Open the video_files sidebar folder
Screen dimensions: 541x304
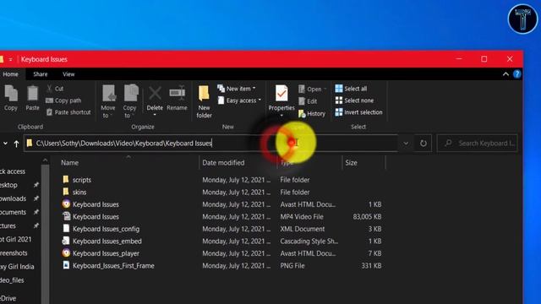[x=12, y=280]
